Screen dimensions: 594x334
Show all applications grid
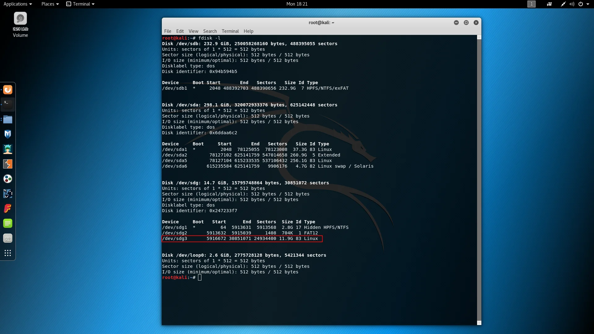point(8,253)
